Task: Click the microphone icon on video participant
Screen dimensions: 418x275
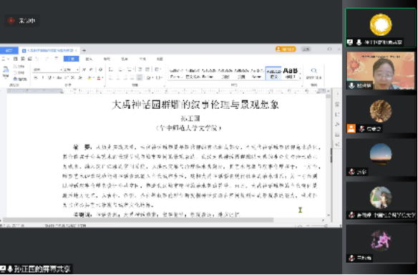Action: point(352,86)
